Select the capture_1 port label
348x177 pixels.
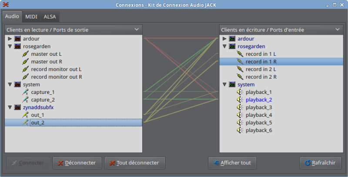[43, 92]
